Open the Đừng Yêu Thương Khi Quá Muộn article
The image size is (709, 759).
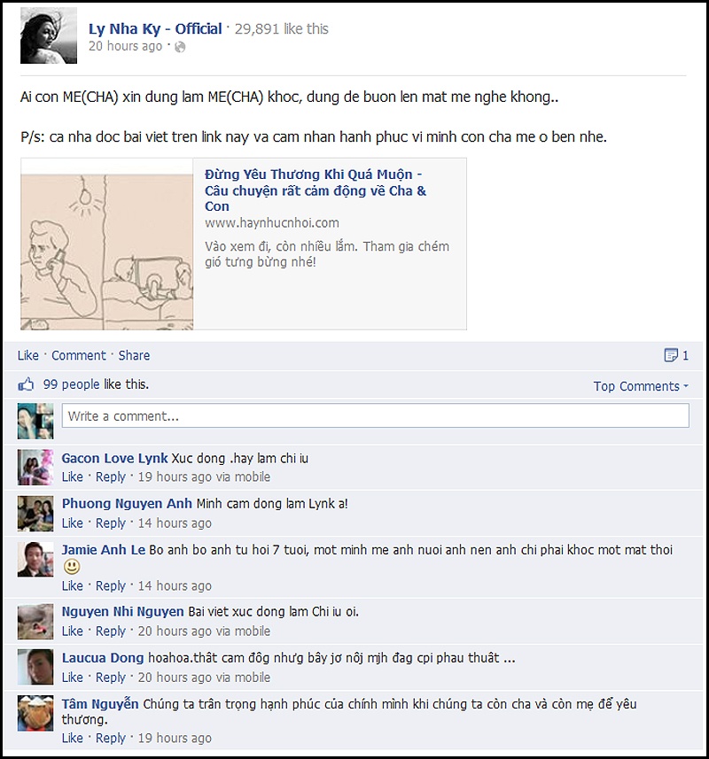click(316, 190)
